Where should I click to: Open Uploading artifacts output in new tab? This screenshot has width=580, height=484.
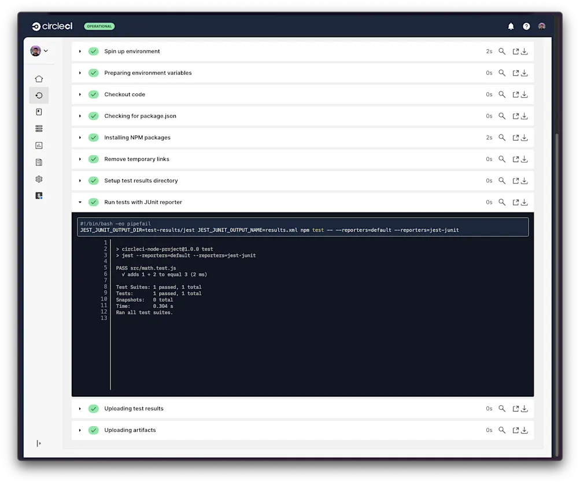coord(515,430)
